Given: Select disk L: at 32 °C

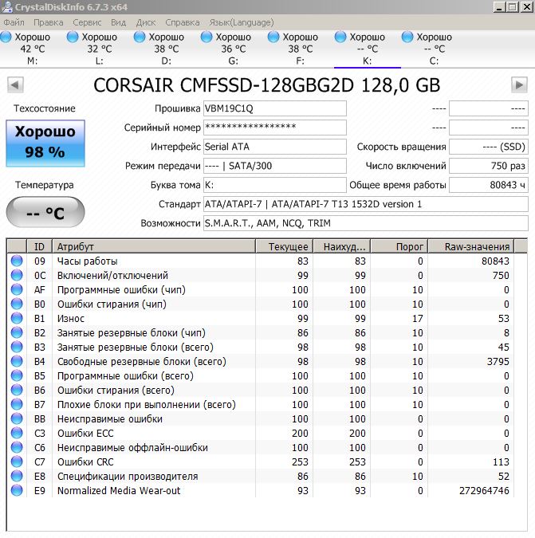Looking at the screenshot, I should point(99,49).
